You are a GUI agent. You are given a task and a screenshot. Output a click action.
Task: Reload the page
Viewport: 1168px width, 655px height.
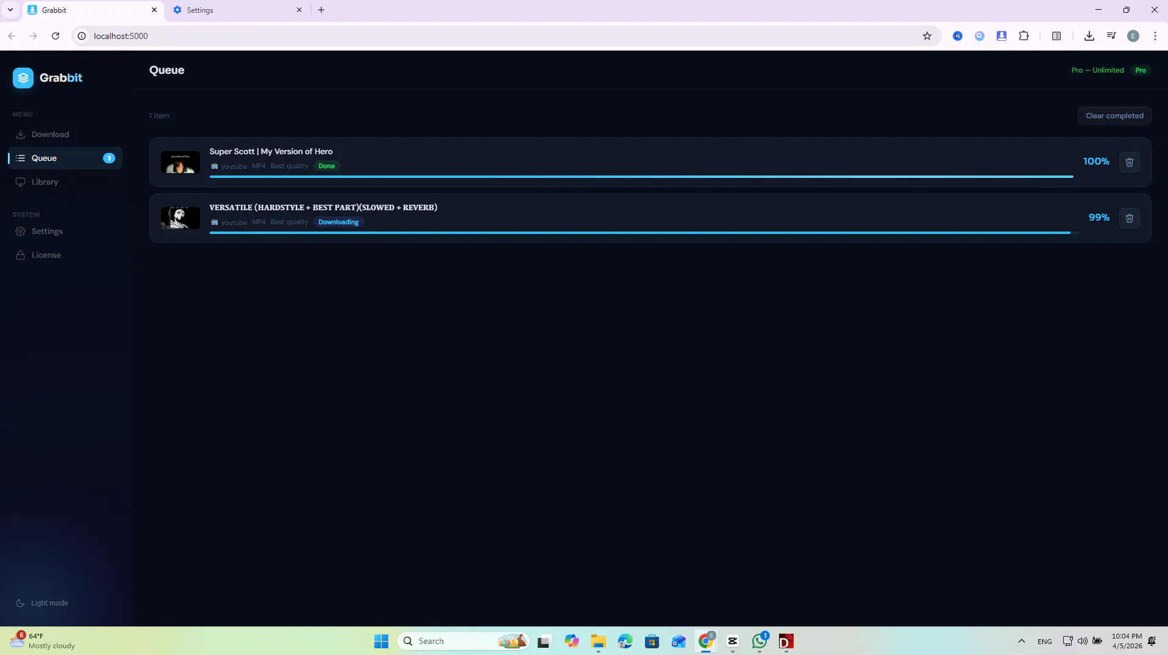coord(55,36)
